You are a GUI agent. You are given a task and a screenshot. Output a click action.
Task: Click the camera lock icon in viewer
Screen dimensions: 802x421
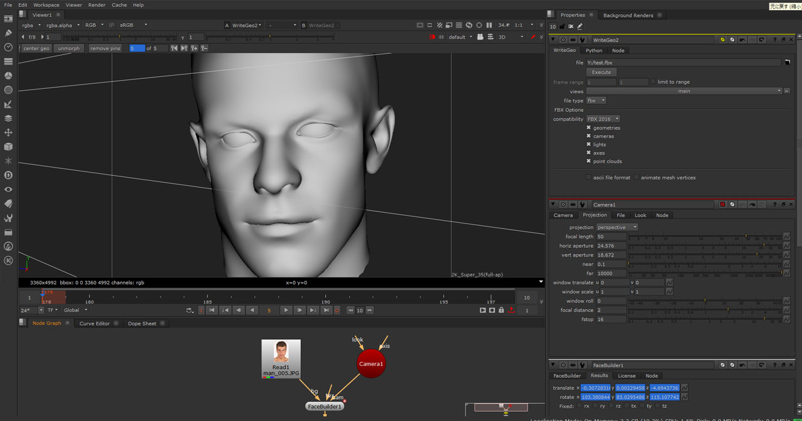(x=480, y=37)
